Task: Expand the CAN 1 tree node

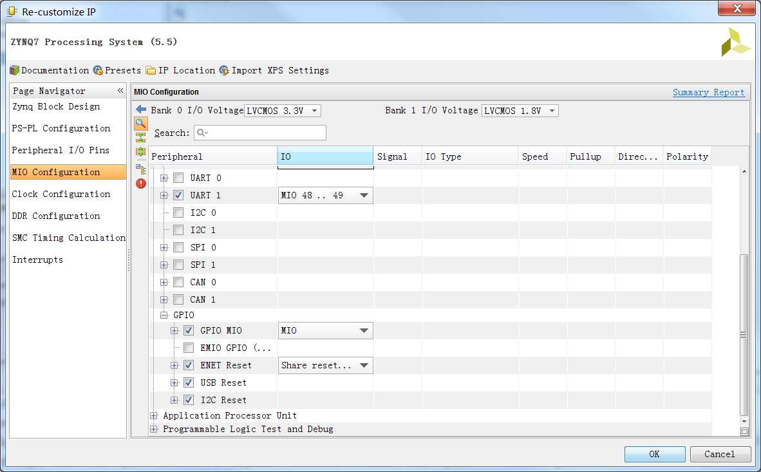Action: point(164,300)
